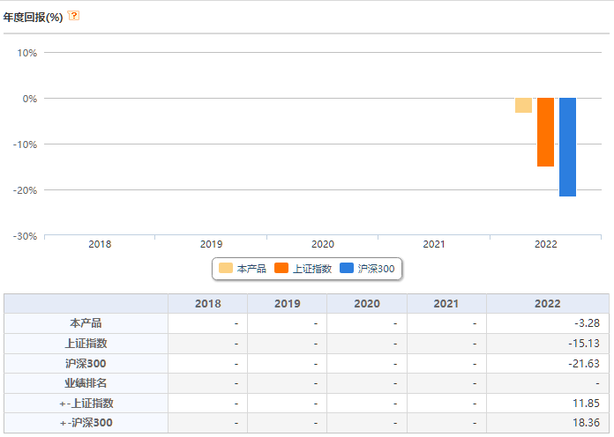The image size is (614, 437).
Task: Select the 2022 blue 沪深300 chart bar
Action: pyautogui.click(x=567, y=147)
